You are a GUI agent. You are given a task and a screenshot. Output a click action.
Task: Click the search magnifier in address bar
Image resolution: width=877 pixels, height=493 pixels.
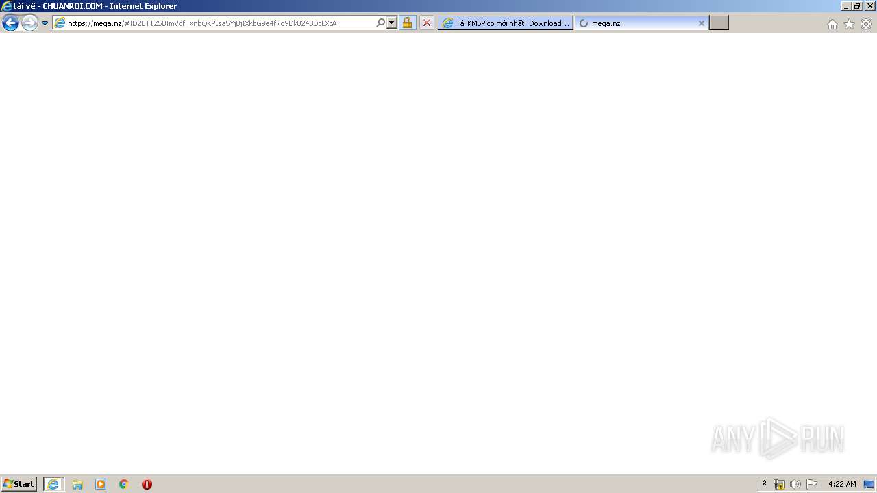click(381, 23)
